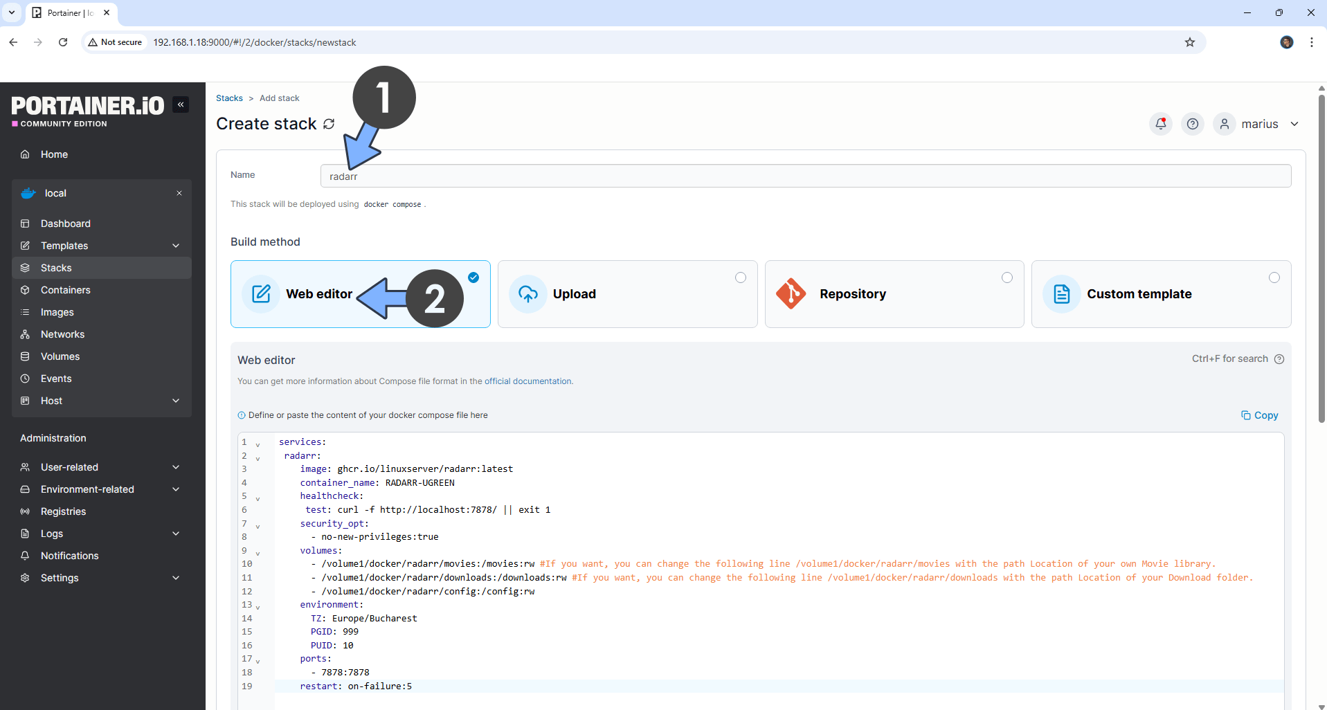Screen dimensions: 1327x710
Task: Open the Volumes section in sidebar
Action: pos(60,356)
